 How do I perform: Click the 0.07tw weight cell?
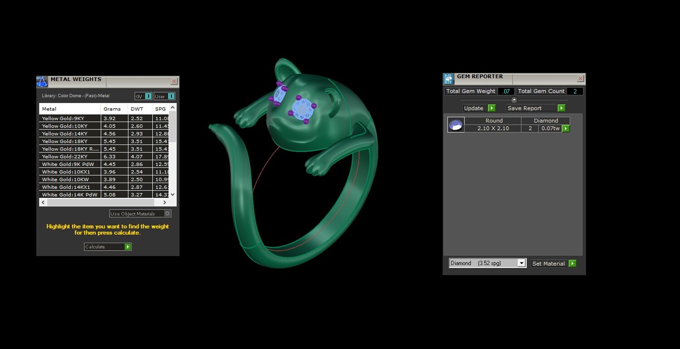pos(550,129)
